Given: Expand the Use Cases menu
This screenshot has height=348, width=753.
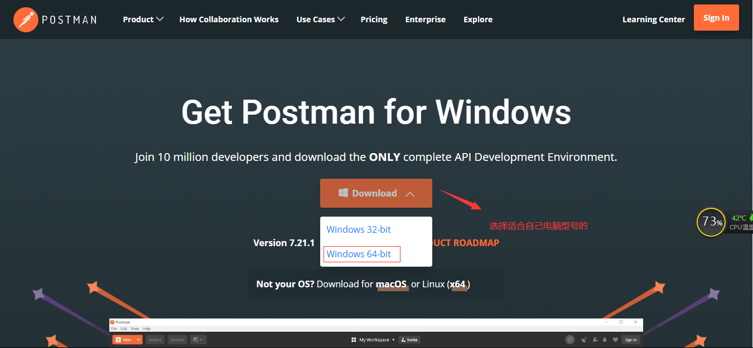Looking at the screenshot, I should pyautogui.click(x=321, y=19).
